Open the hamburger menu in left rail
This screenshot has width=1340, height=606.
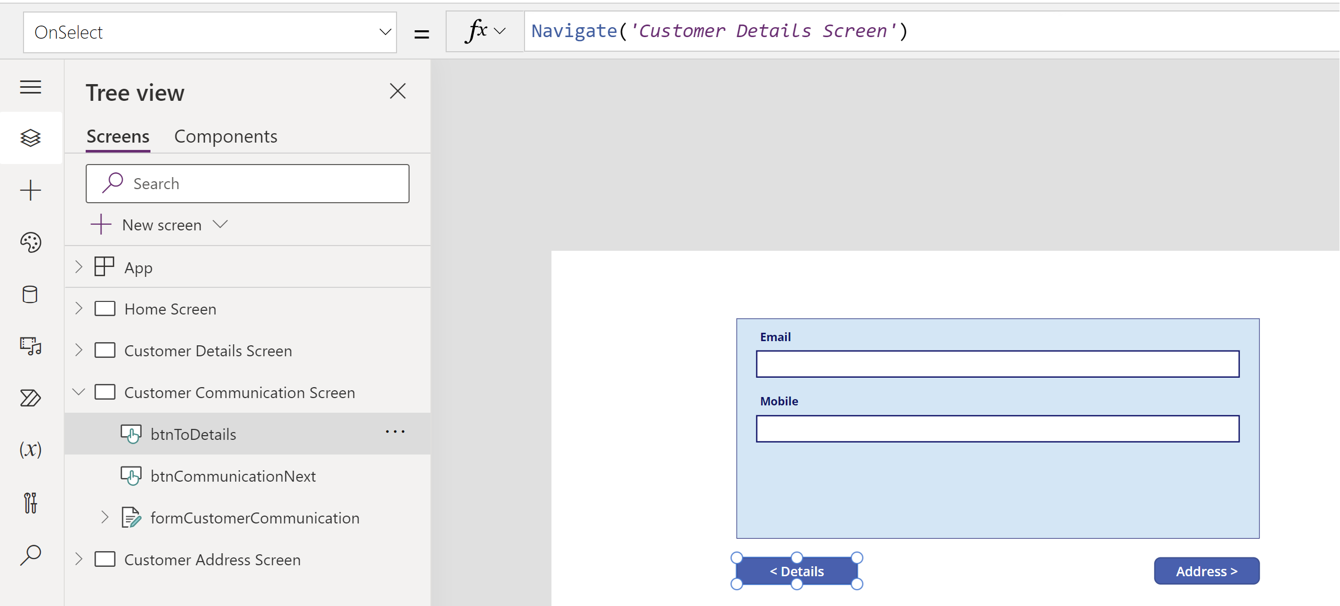pos(30,87)
